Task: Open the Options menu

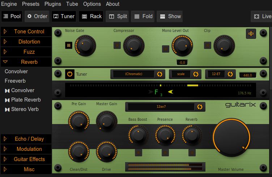Action: 92,4
